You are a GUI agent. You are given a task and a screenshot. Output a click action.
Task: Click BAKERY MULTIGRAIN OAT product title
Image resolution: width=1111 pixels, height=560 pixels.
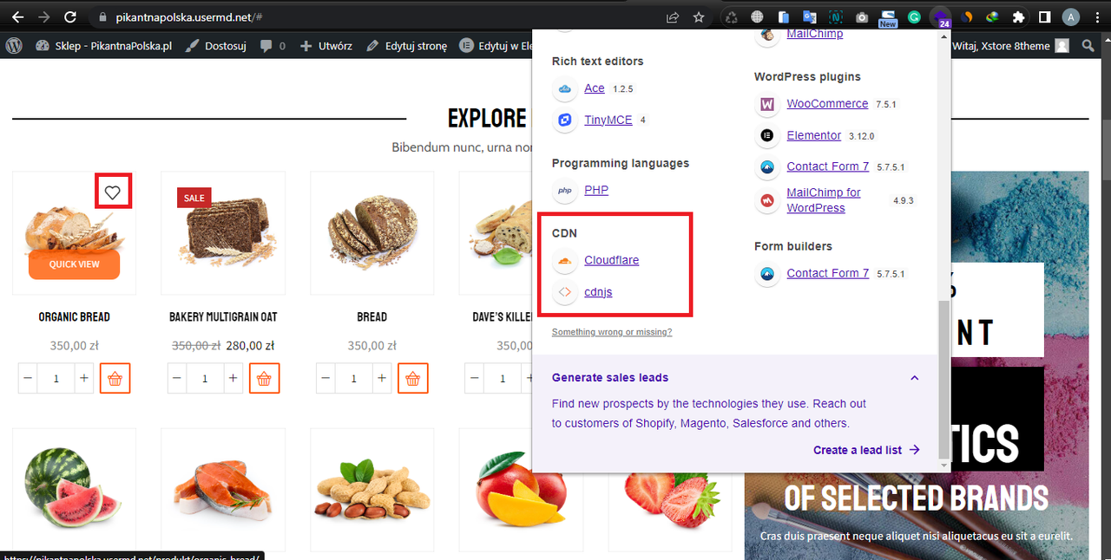coord(223,317)
